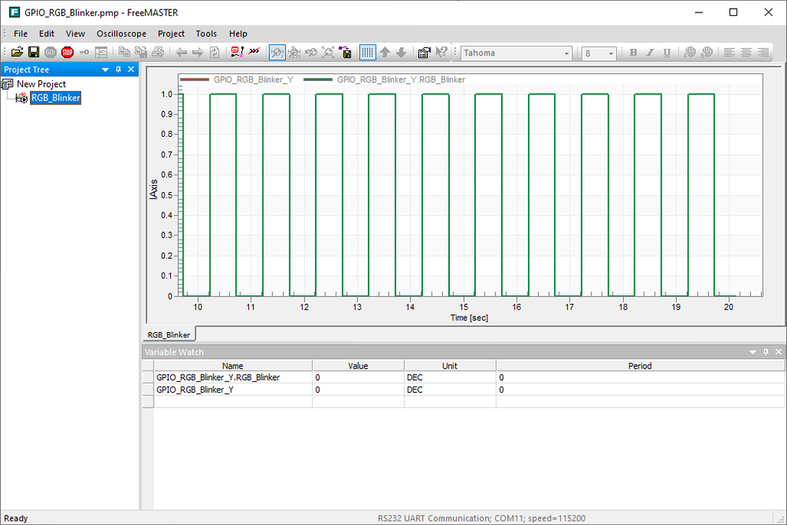Screen dimensions: 787x525
Task: Click the Name column header
Action: (233, 365)
